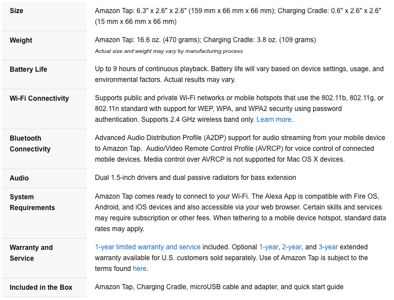394x300 pixels.
Task: Select the Warranty and Service label
Action: pyautogui.click(x=31, y=253)
